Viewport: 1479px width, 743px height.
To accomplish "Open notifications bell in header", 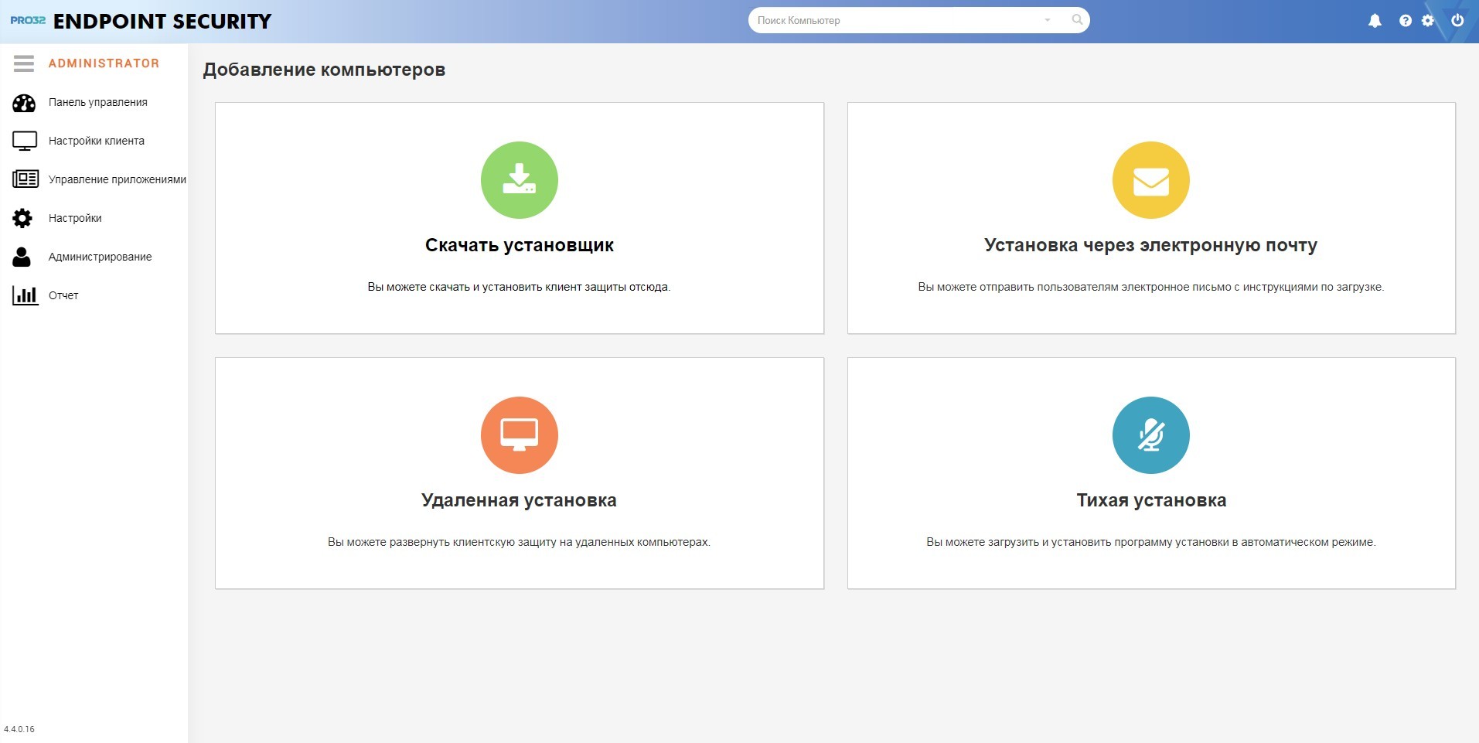I will [x=1375, y=21].
